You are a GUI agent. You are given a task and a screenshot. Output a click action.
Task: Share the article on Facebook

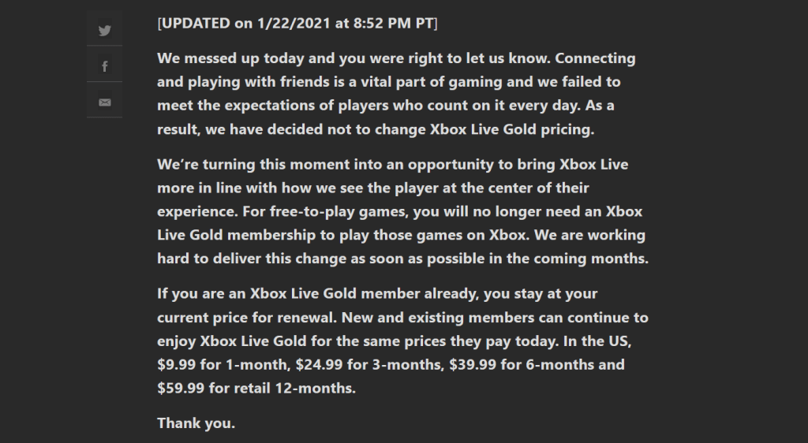(x=105, y=66)
